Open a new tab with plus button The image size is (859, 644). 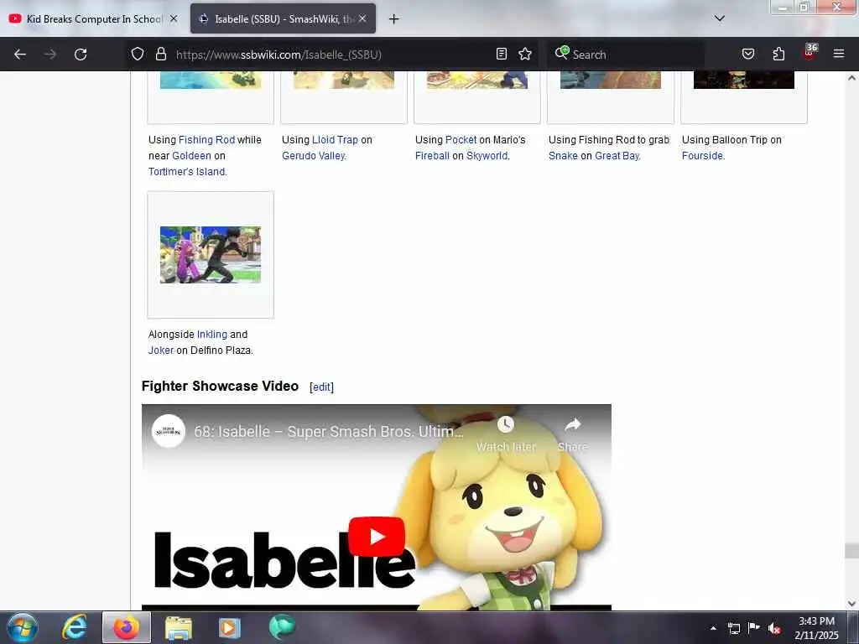[x=393, y=19]
